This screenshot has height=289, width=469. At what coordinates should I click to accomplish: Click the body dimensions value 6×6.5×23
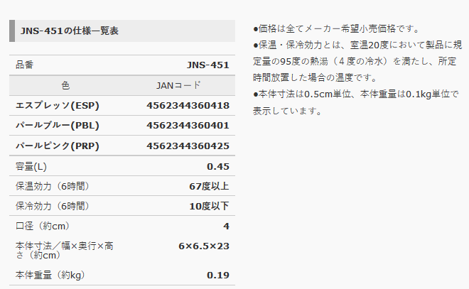coord(203,245)
